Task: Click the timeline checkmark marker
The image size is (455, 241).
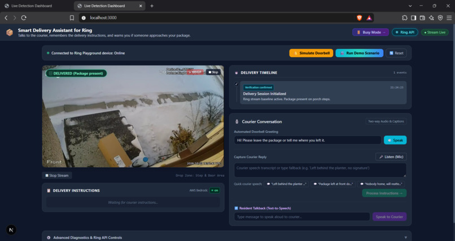Action: pyautogui.click(x=236, y=84)
